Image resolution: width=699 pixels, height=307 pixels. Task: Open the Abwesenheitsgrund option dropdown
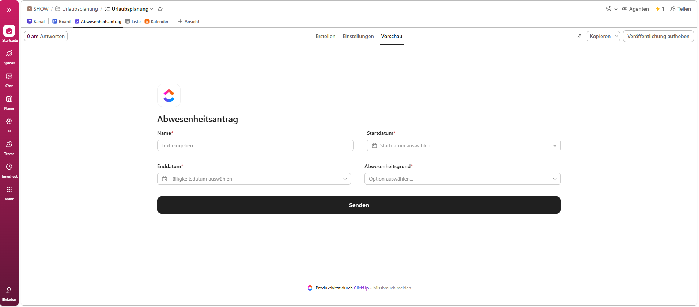[462, 179]
